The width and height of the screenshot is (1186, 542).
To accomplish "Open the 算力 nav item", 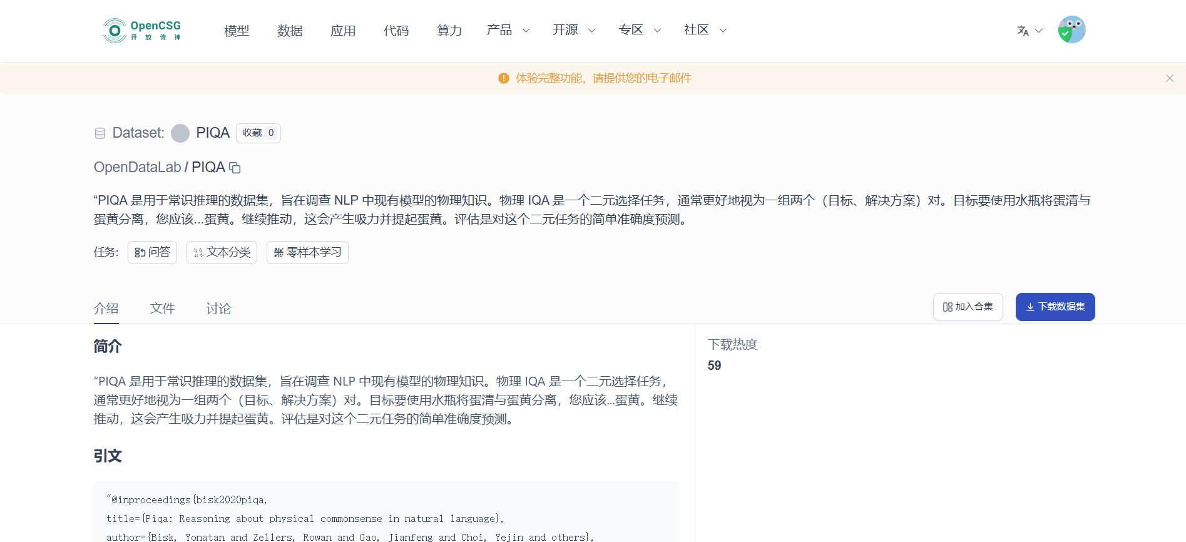I will pyautogui.click(x=449, y=31).
